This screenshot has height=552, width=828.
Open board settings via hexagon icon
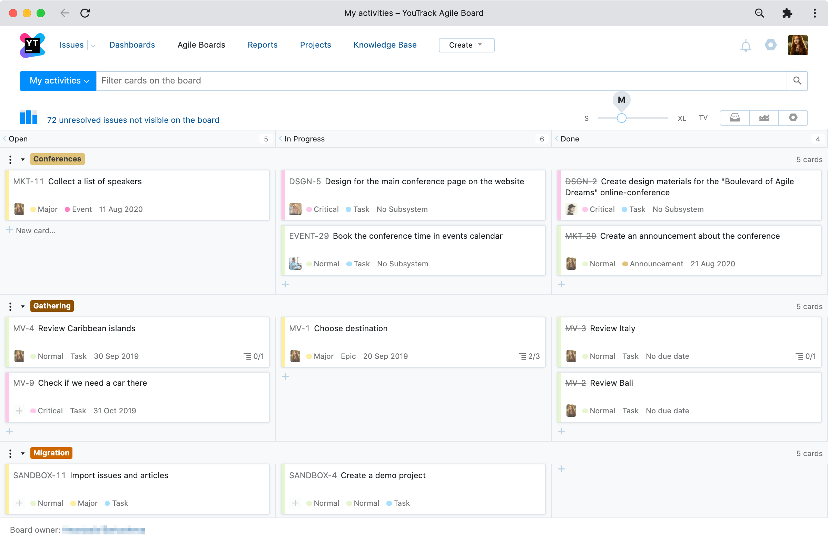(x=793, y=118)
